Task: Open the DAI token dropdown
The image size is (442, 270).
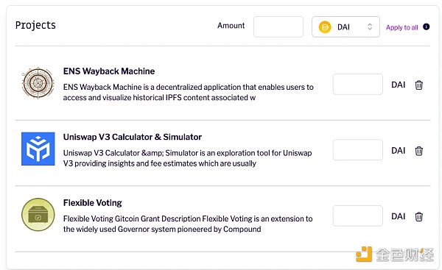Action: [x=345, y=26]
